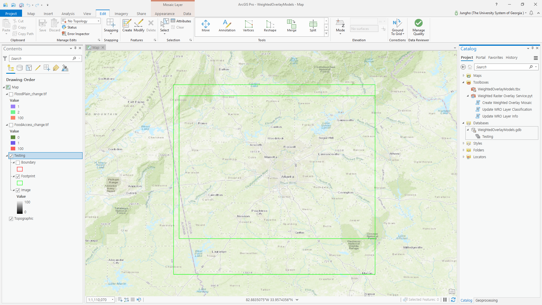Enable the Boundary sublayer
Viewport: 542px width, 305px height.
pyautogui.click(x=18, y=163)
